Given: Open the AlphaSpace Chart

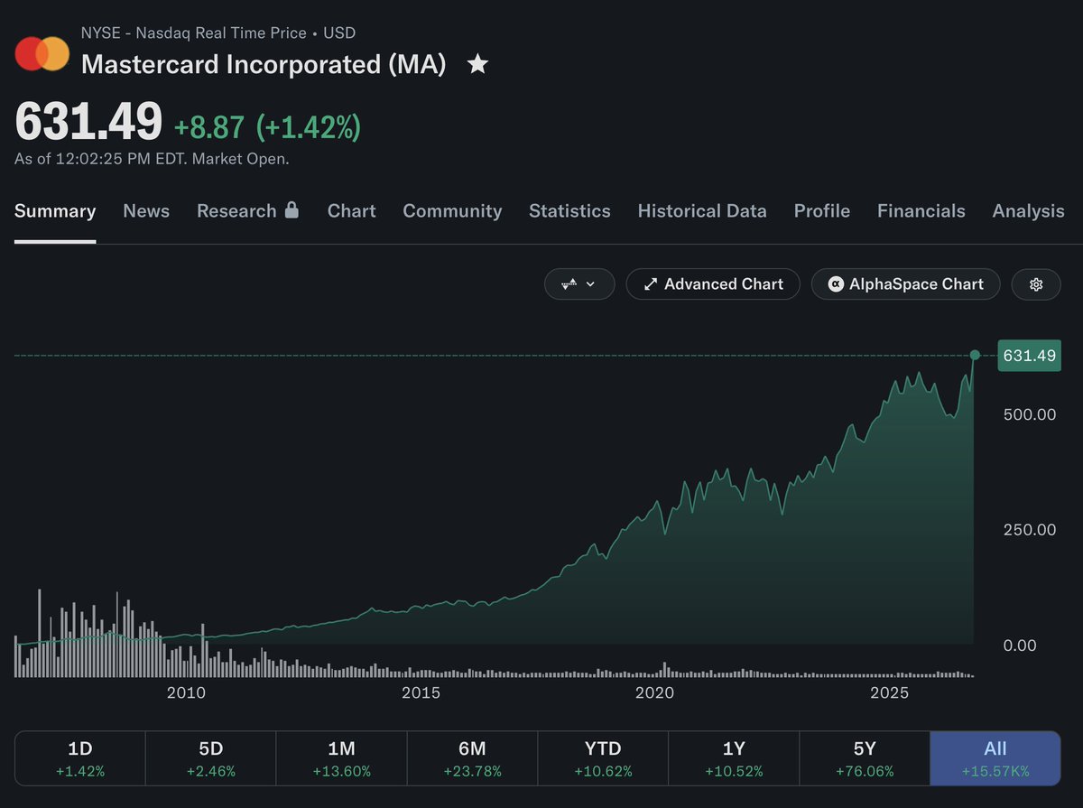Looking at the screenshot, I should pos(905,283).
